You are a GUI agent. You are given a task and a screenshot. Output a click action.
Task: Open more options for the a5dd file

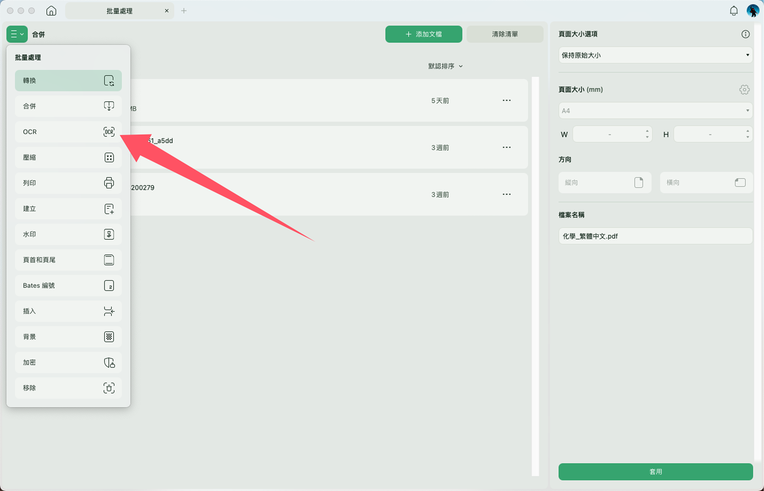click(506, 147)
